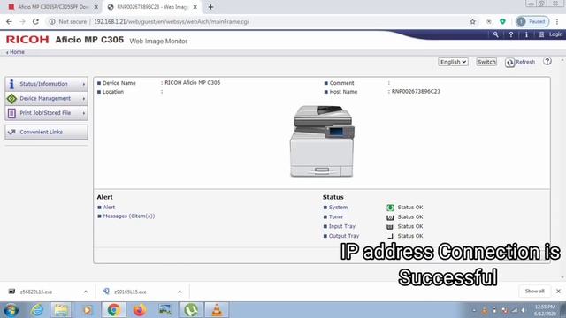Expand the Print Job/Stored File menu
This screenshot has width=566, height=318.
click(47, 113)
